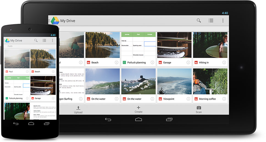The width and height of the screenshot is (266, 142).
Task: Show info for Paul file on phone
Action: [x=27, y=72]
